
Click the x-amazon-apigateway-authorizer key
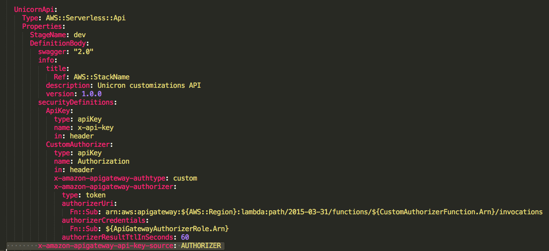tap(113, 187)
